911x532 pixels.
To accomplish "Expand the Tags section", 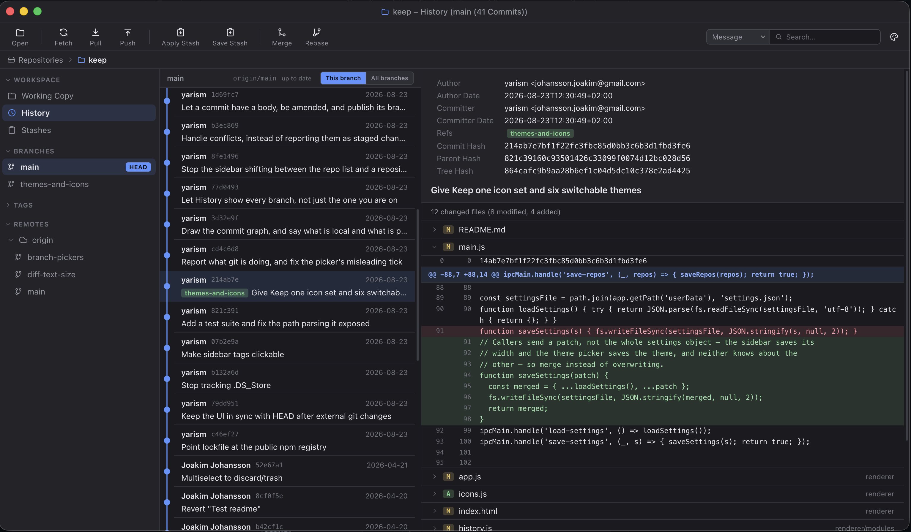I will tap(8, 205).
